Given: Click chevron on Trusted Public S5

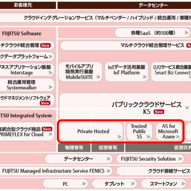Looking at the screenshot, I should (x=148, y=137).
